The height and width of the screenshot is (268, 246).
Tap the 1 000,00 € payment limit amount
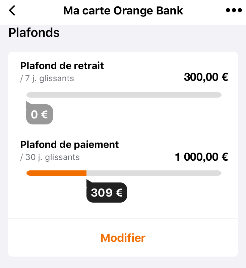pos(201,157)
